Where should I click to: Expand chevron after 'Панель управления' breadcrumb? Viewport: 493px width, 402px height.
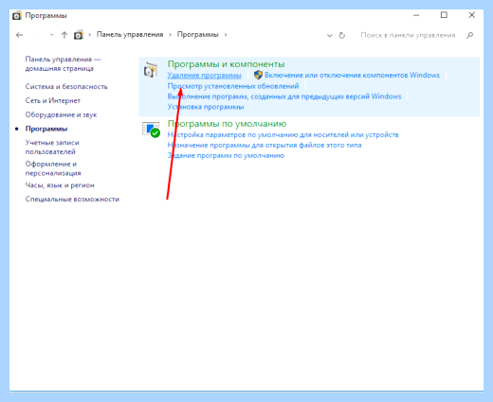tap(170, 35)
